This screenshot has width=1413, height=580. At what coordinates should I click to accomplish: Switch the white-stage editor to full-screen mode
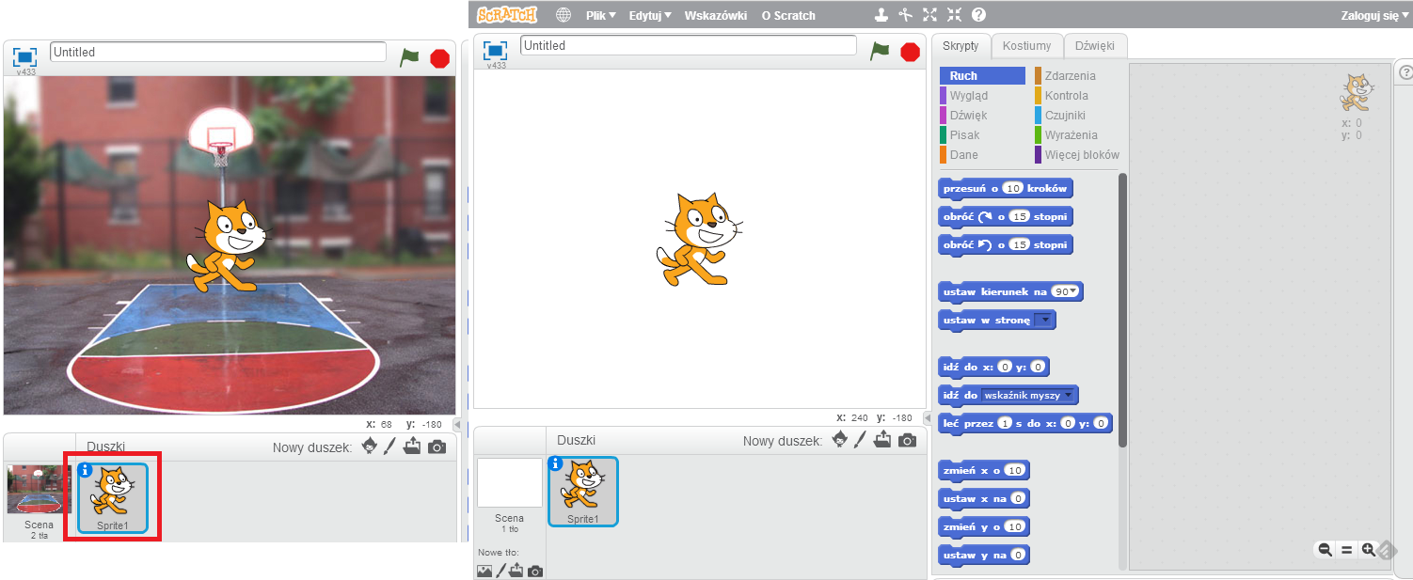tap(496, 49)
